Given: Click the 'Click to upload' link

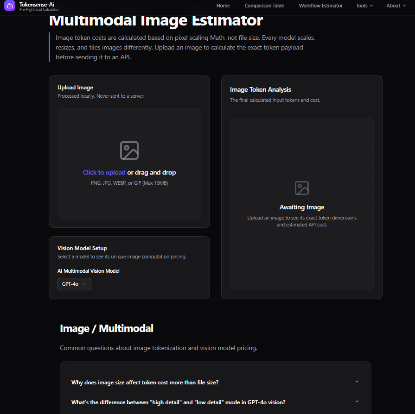Looking at the screenshot, I should (104, 172).
